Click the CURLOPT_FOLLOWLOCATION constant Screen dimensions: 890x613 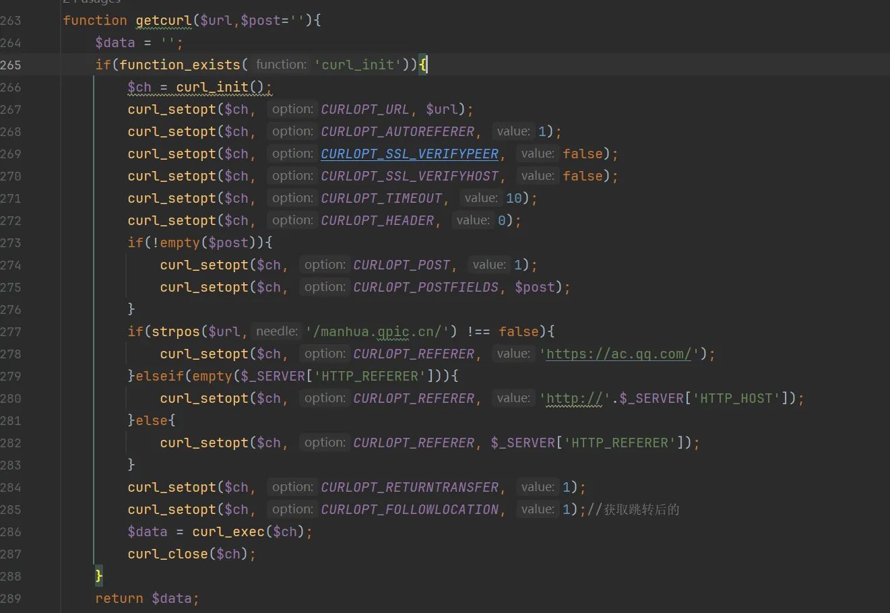click(410, 509)
